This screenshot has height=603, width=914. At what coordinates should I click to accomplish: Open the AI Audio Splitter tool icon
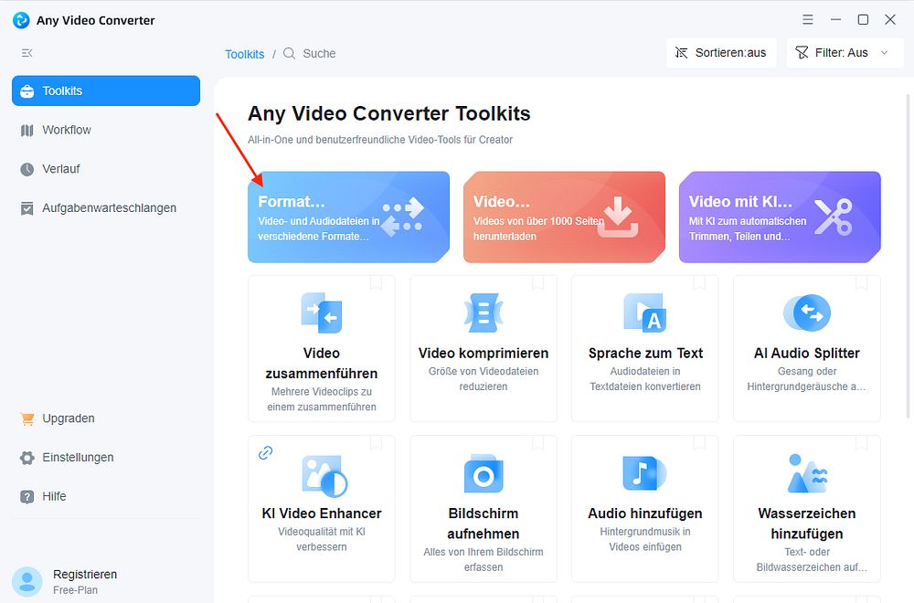[x=807, y=312]
